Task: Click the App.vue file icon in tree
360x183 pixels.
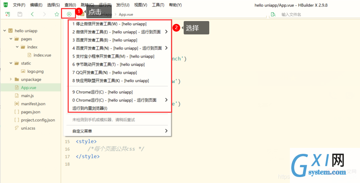Action: pyautogui.click(x=16, y=87)
